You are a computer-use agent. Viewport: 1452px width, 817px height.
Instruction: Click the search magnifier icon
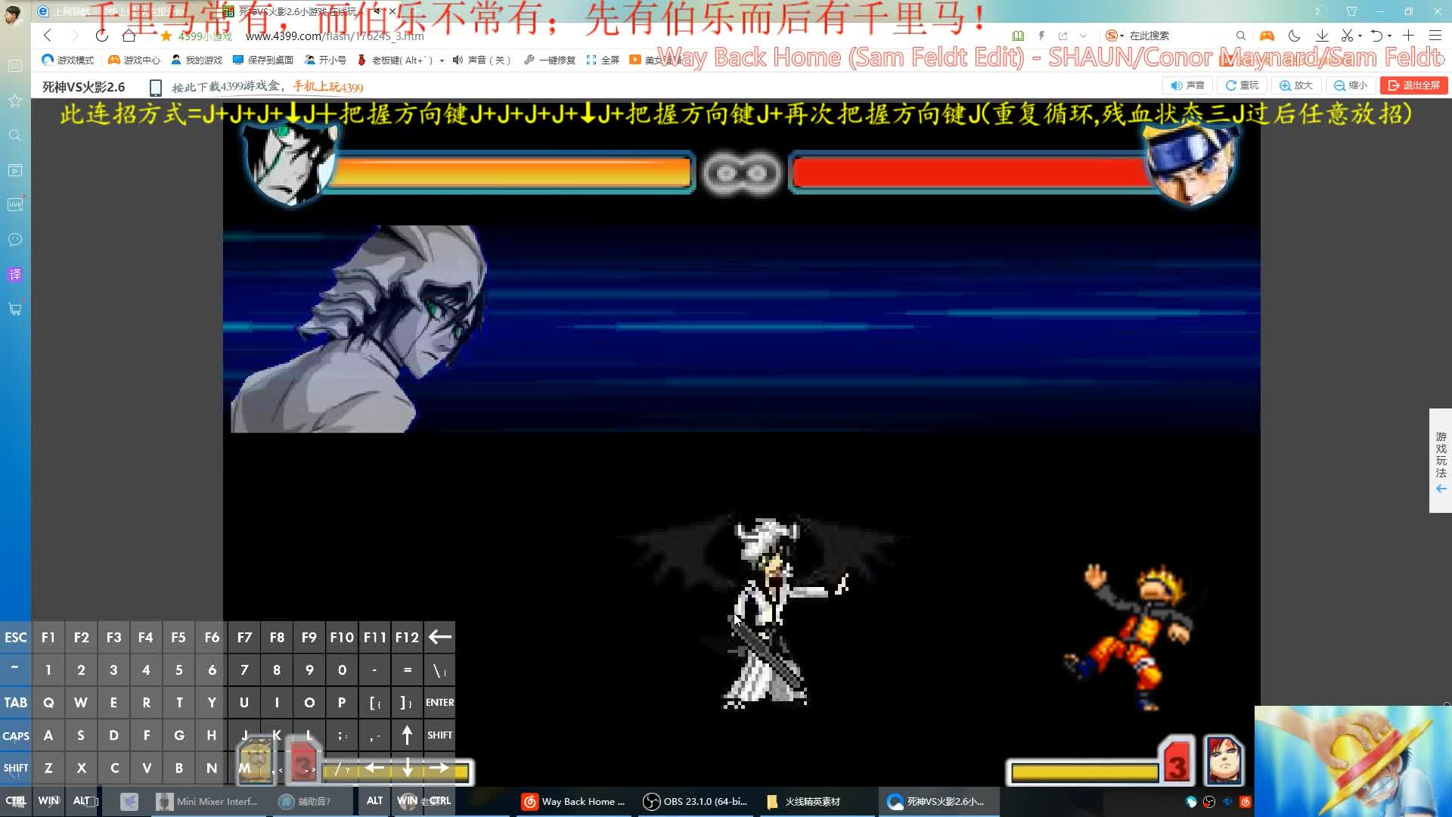[x=1240, y=36]
